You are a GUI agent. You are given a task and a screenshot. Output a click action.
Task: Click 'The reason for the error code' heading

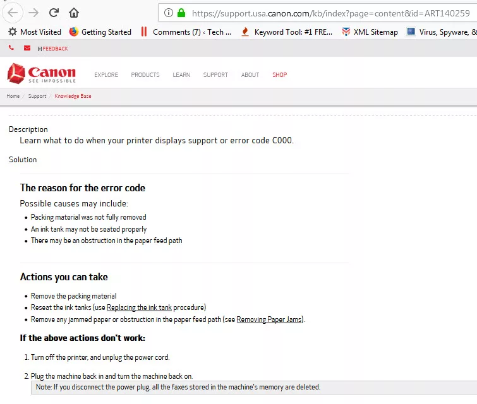tap(82, 188)
